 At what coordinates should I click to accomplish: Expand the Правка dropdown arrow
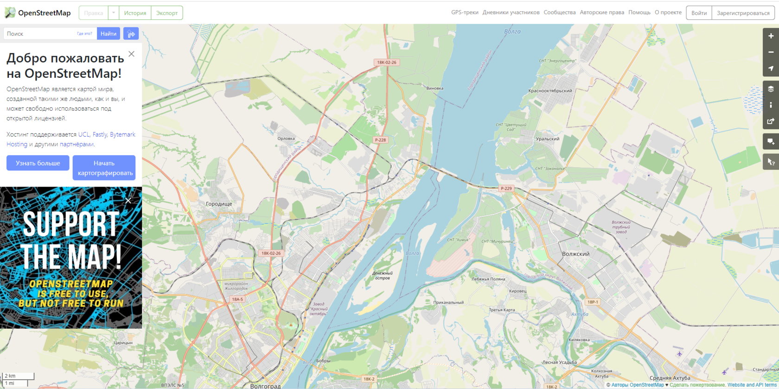tap(114, 13)
